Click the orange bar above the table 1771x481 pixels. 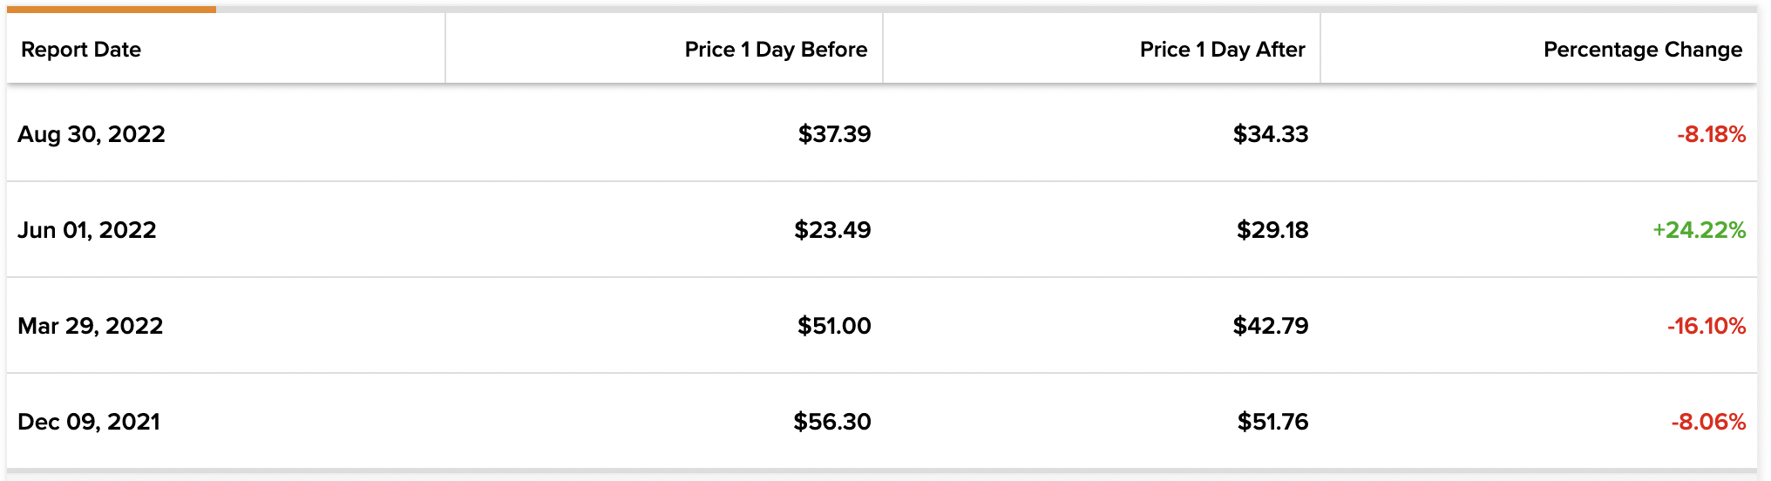pyautogui.click(x=112, y=10)
